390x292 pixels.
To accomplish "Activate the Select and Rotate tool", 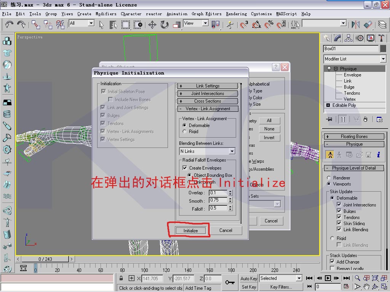I will (x=165, y=25).
